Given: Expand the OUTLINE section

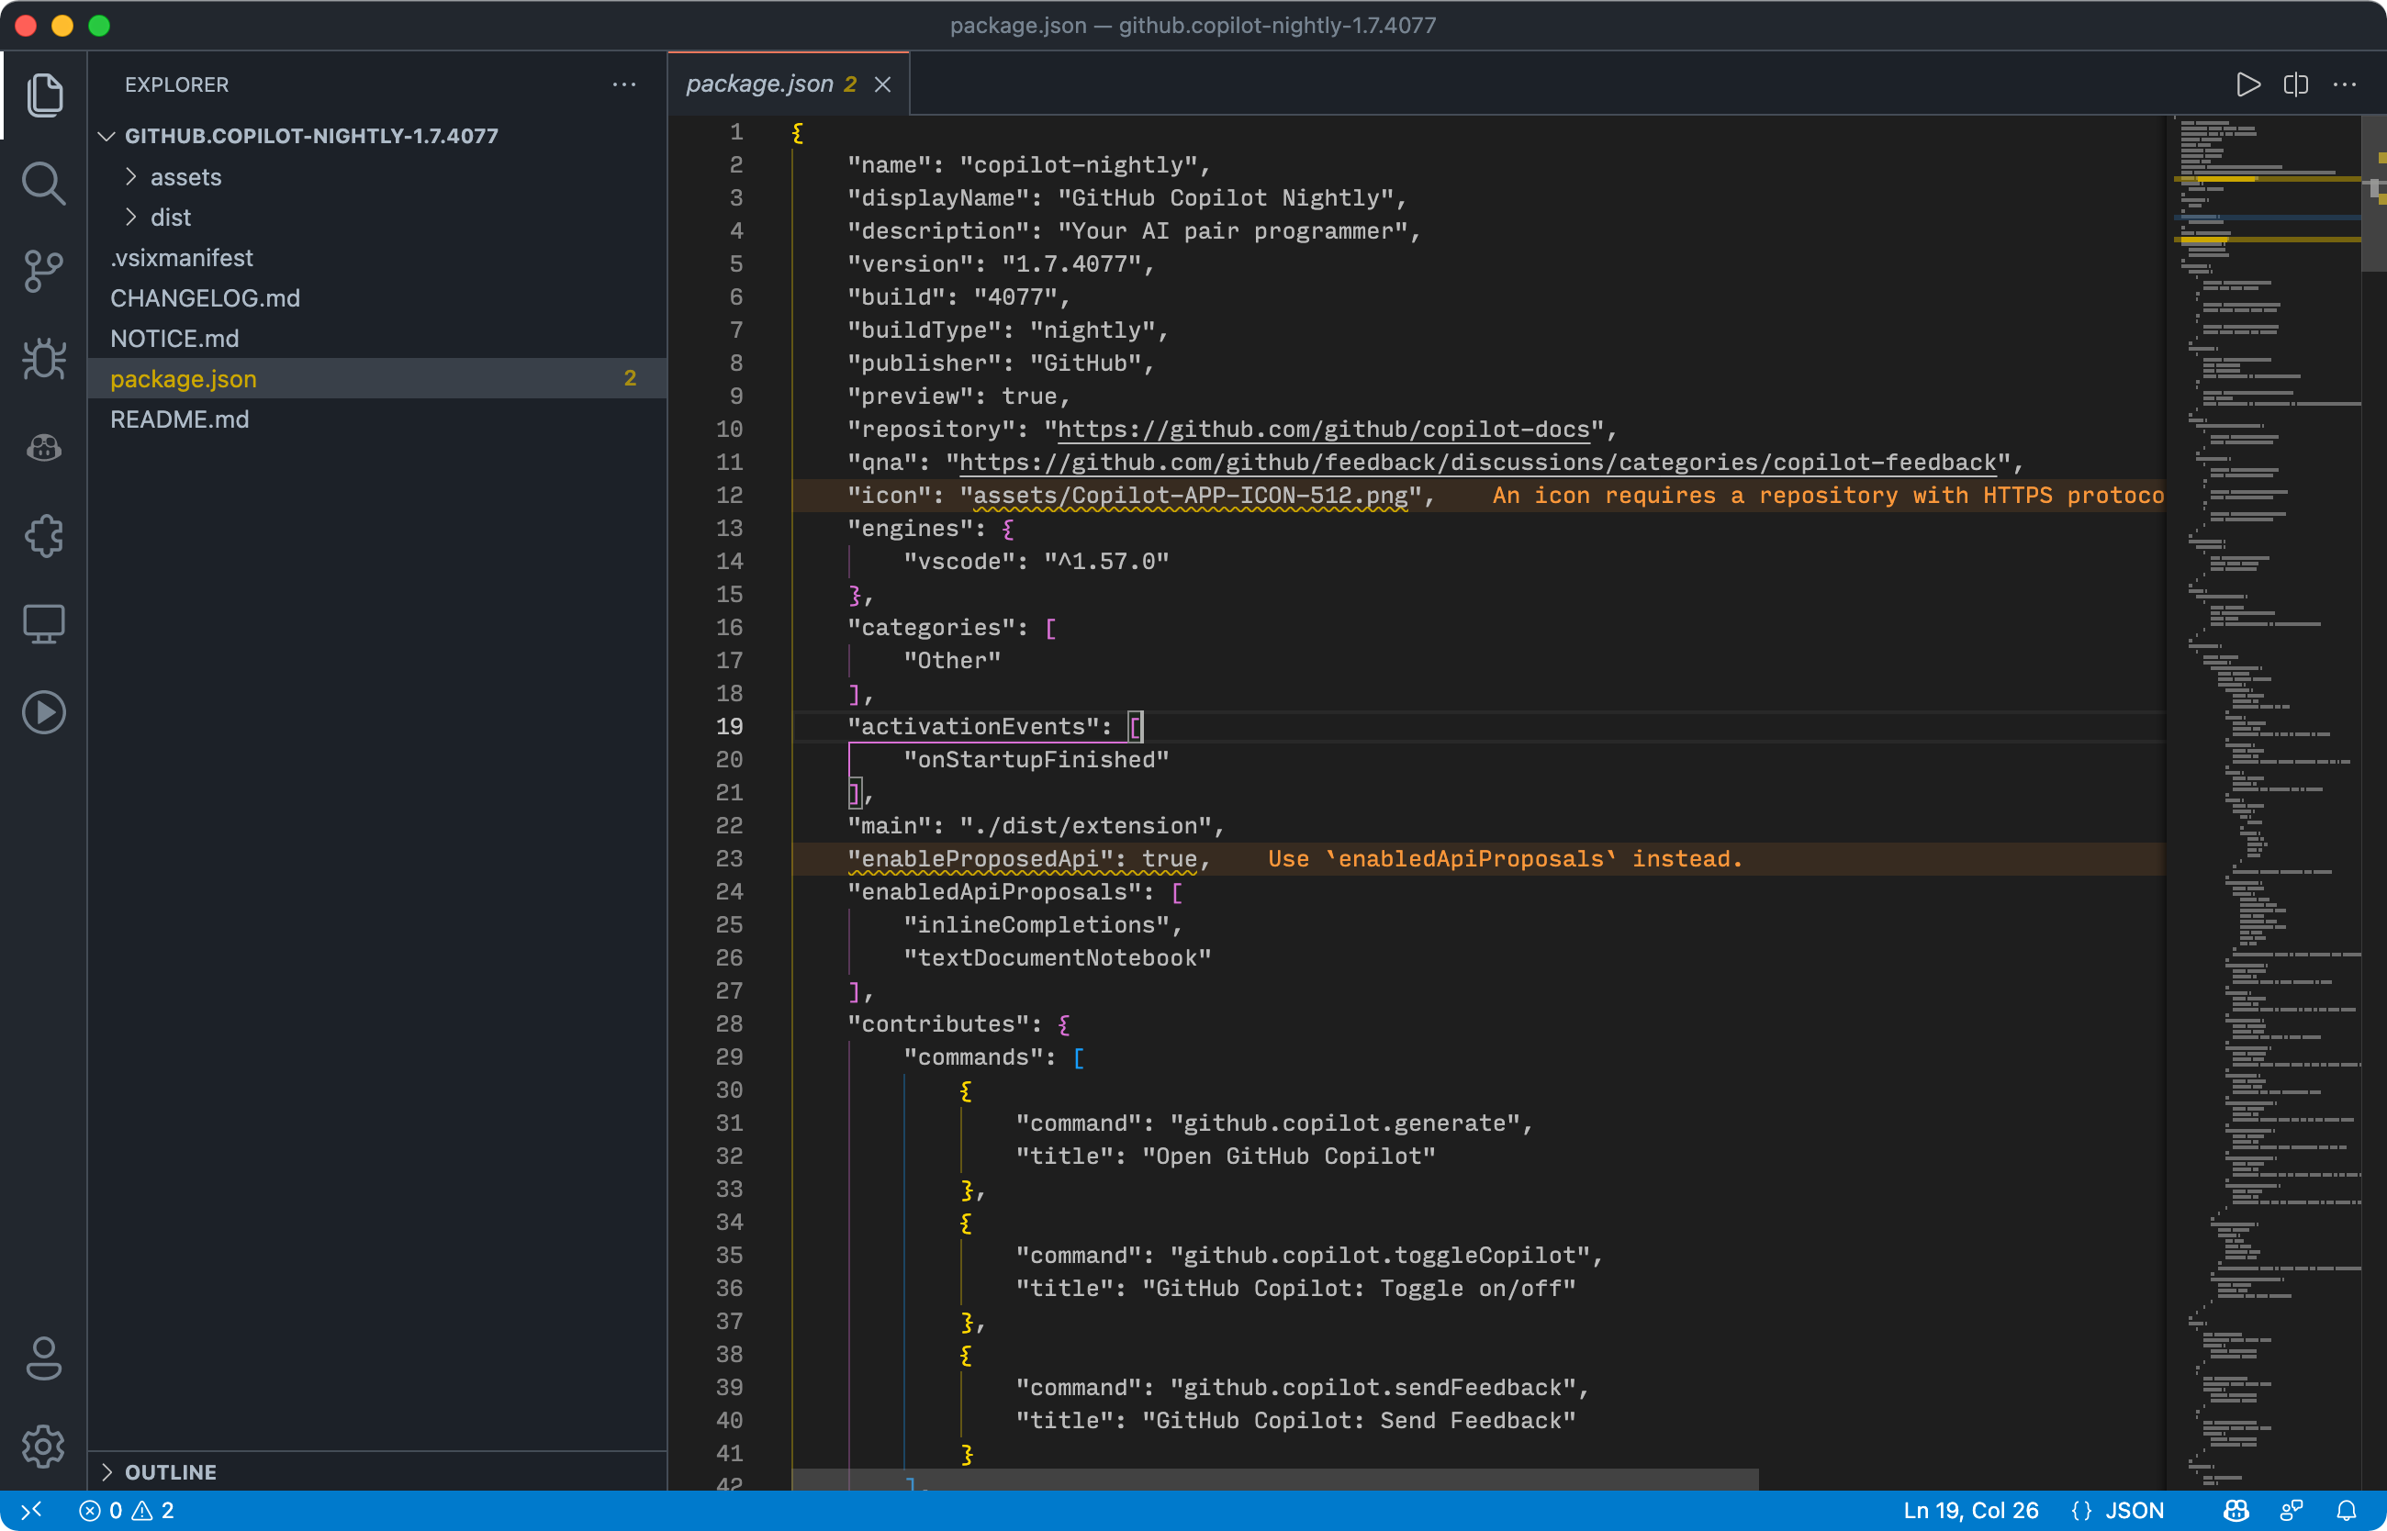Looking at the screenshot, I should pyautogui.click(x=169, y=1472).
